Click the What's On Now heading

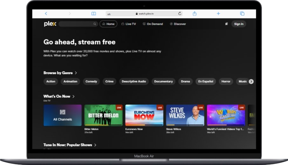tap(57, 96)
